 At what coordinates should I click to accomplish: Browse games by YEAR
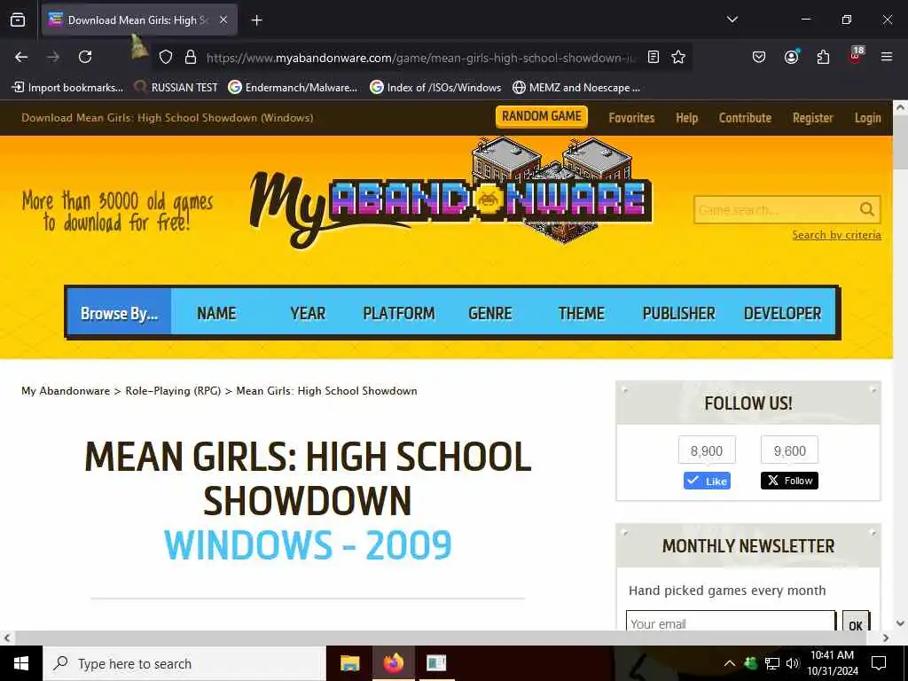click(308, 313)
